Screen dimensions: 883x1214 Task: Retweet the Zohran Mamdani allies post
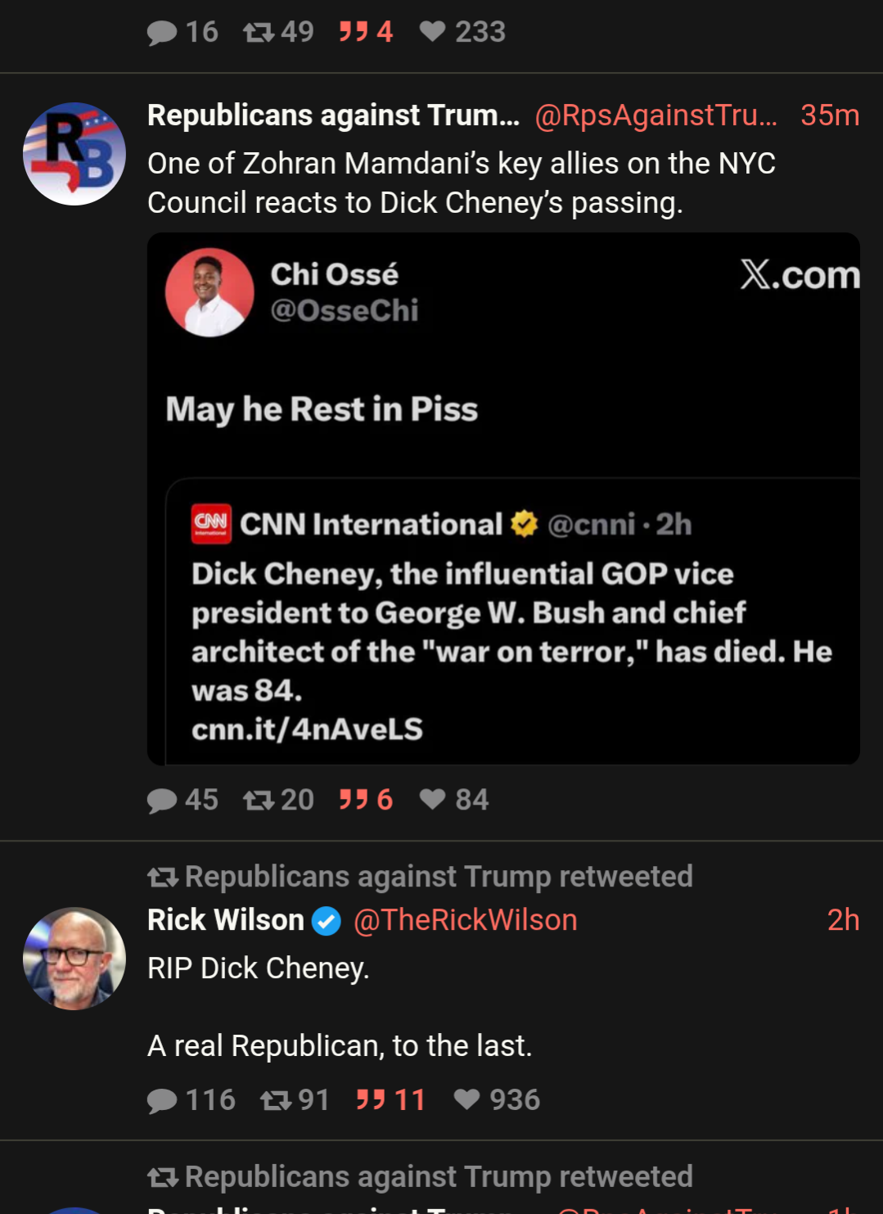pos(259,800)
